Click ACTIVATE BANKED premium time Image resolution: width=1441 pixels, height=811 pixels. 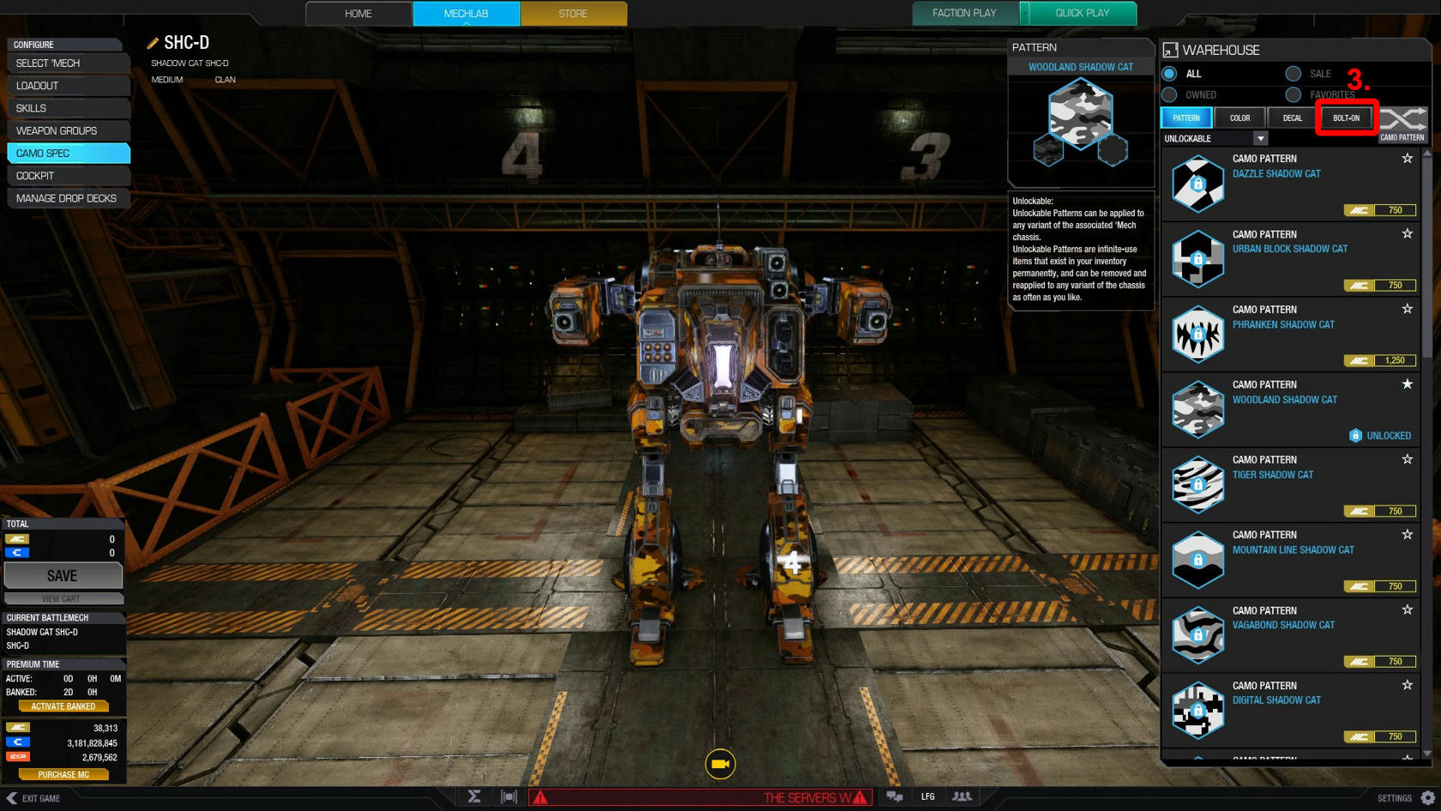pyautogui.click(x=63, y=706)
